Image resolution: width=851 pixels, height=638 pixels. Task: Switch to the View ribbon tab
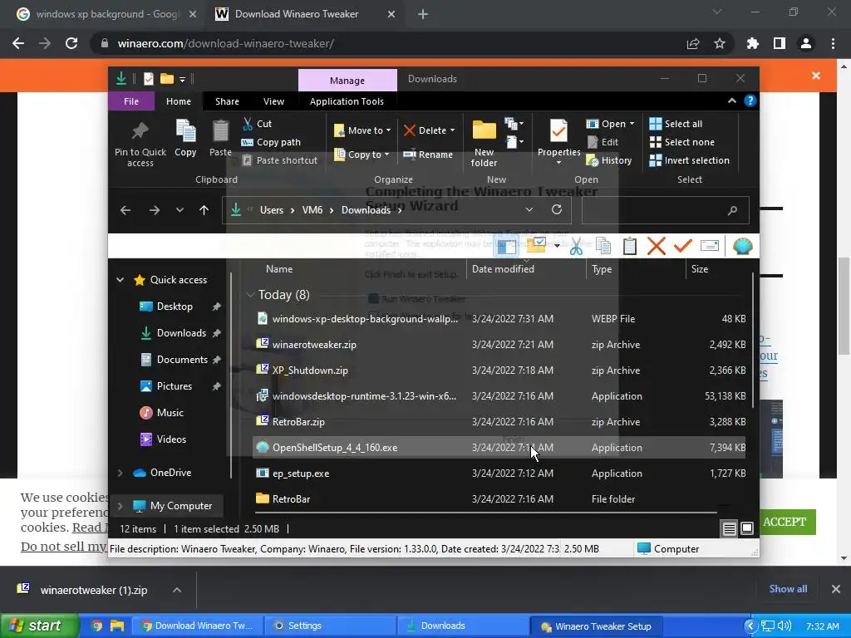[273, 101]
